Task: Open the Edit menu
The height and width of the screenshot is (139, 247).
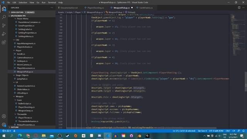Action: coord(14,2)
